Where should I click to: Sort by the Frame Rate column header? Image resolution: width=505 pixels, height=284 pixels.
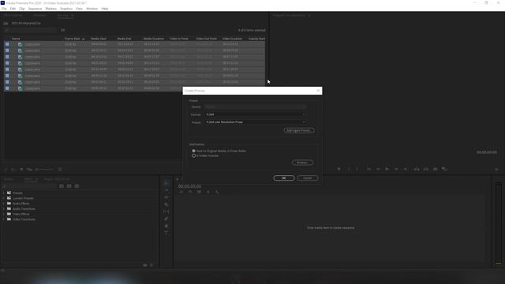[72, 39]
